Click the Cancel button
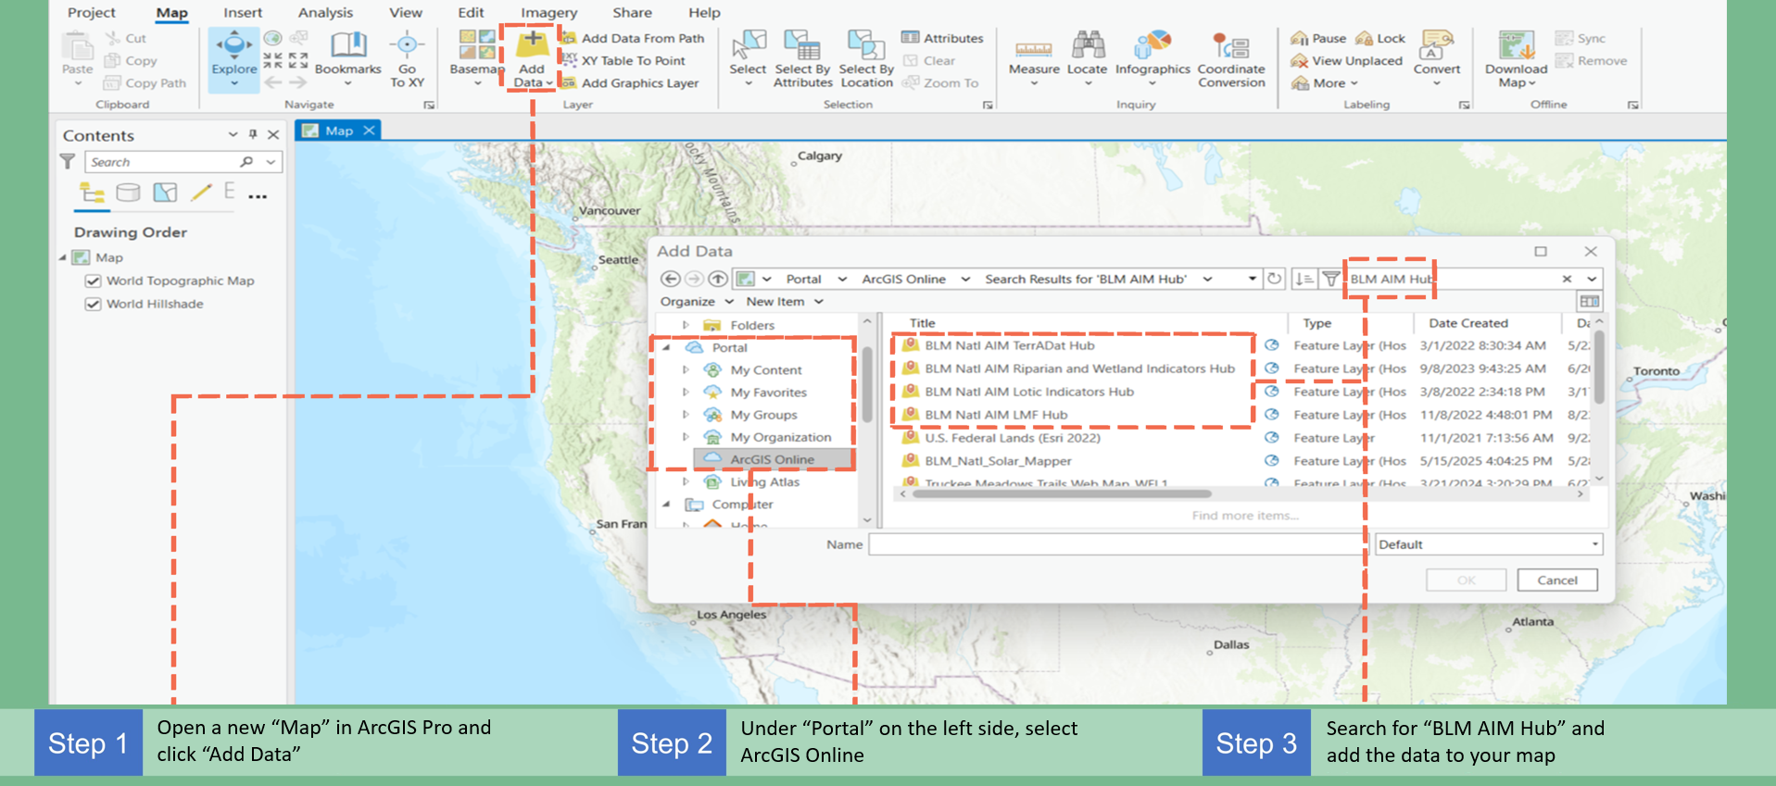 [1556, 580]
